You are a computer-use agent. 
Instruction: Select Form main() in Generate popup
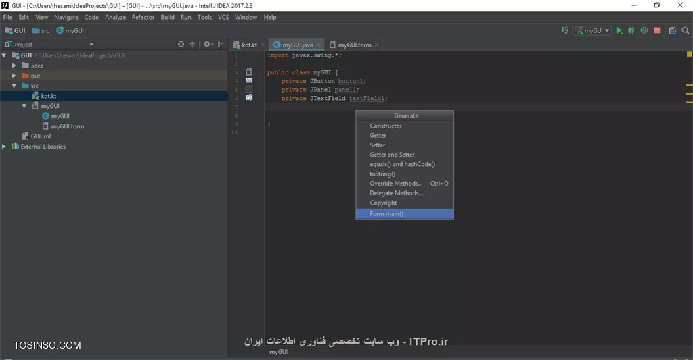click(x=405, y=214)
